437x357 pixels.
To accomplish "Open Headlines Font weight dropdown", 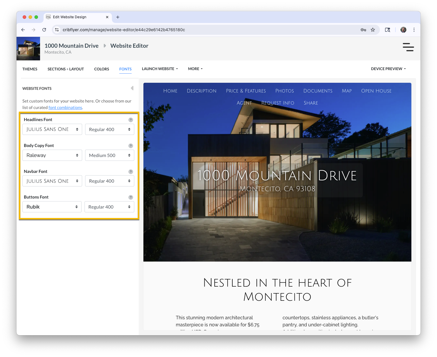I will [110, 129].
